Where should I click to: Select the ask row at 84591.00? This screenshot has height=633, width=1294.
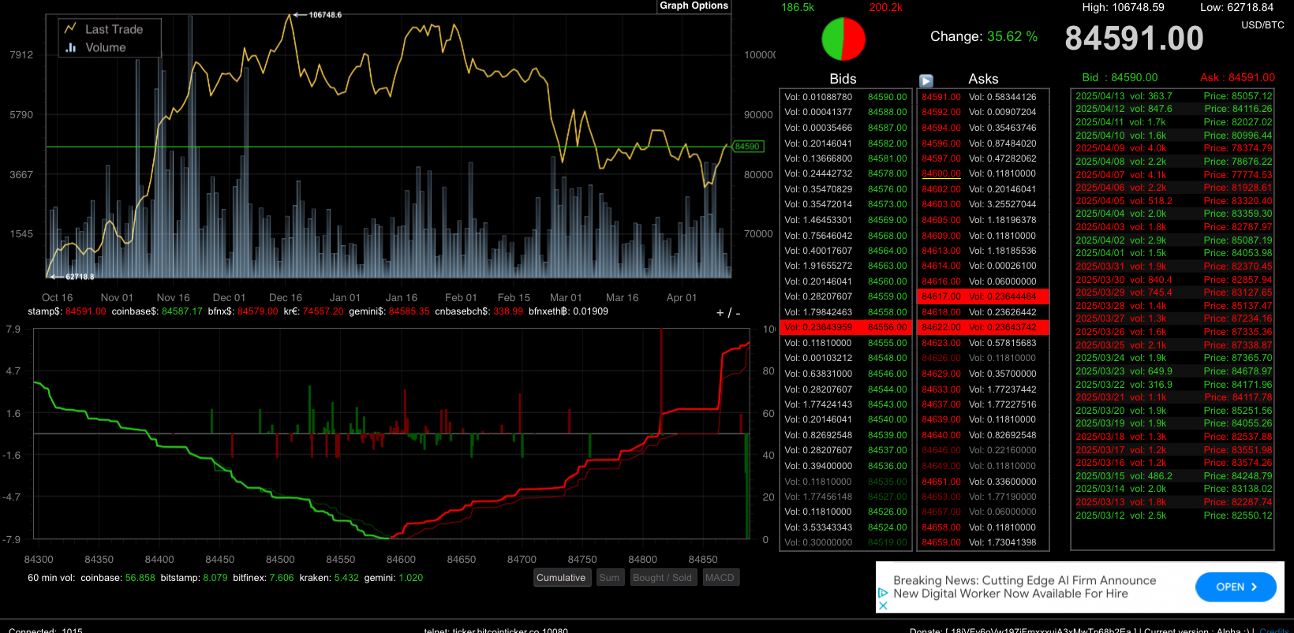point(983,97)
